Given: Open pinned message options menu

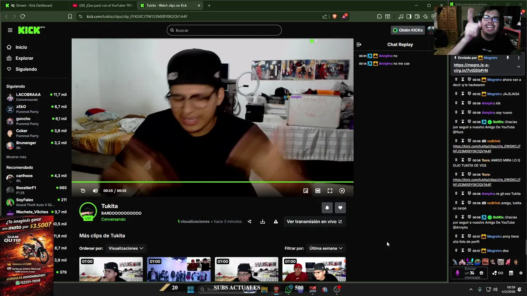Looking at the screenshot, I should coord(518,58).
